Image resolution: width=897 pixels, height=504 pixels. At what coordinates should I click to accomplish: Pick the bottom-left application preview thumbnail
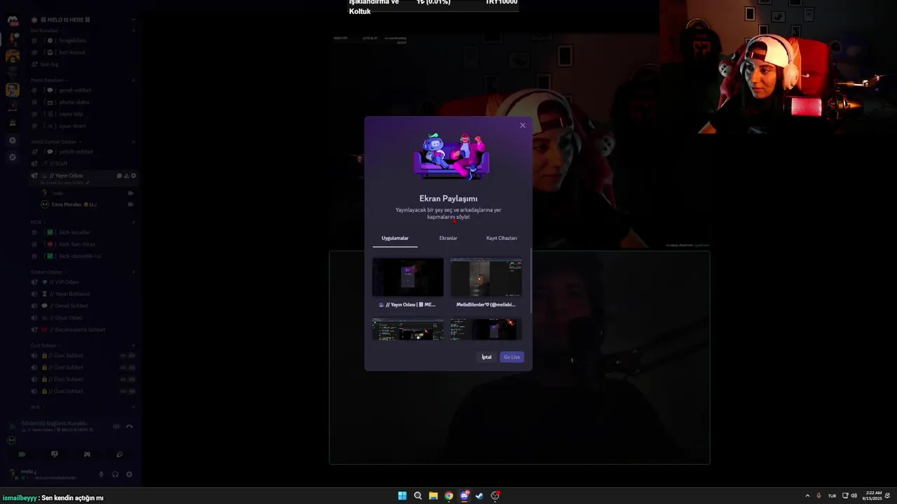click(408, 330)
